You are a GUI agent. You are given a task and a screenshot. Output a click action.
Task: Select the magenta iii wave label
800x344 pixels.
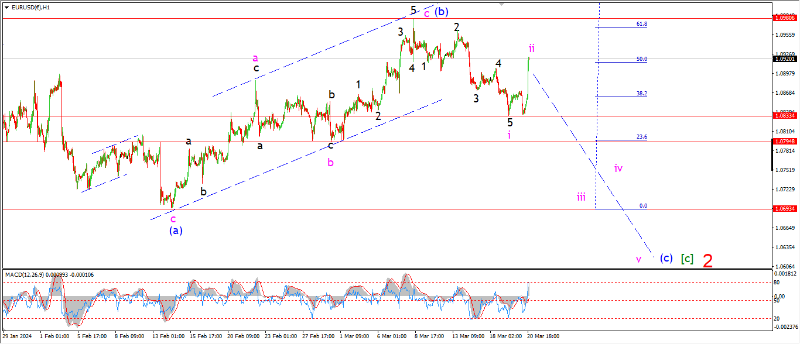580,197
